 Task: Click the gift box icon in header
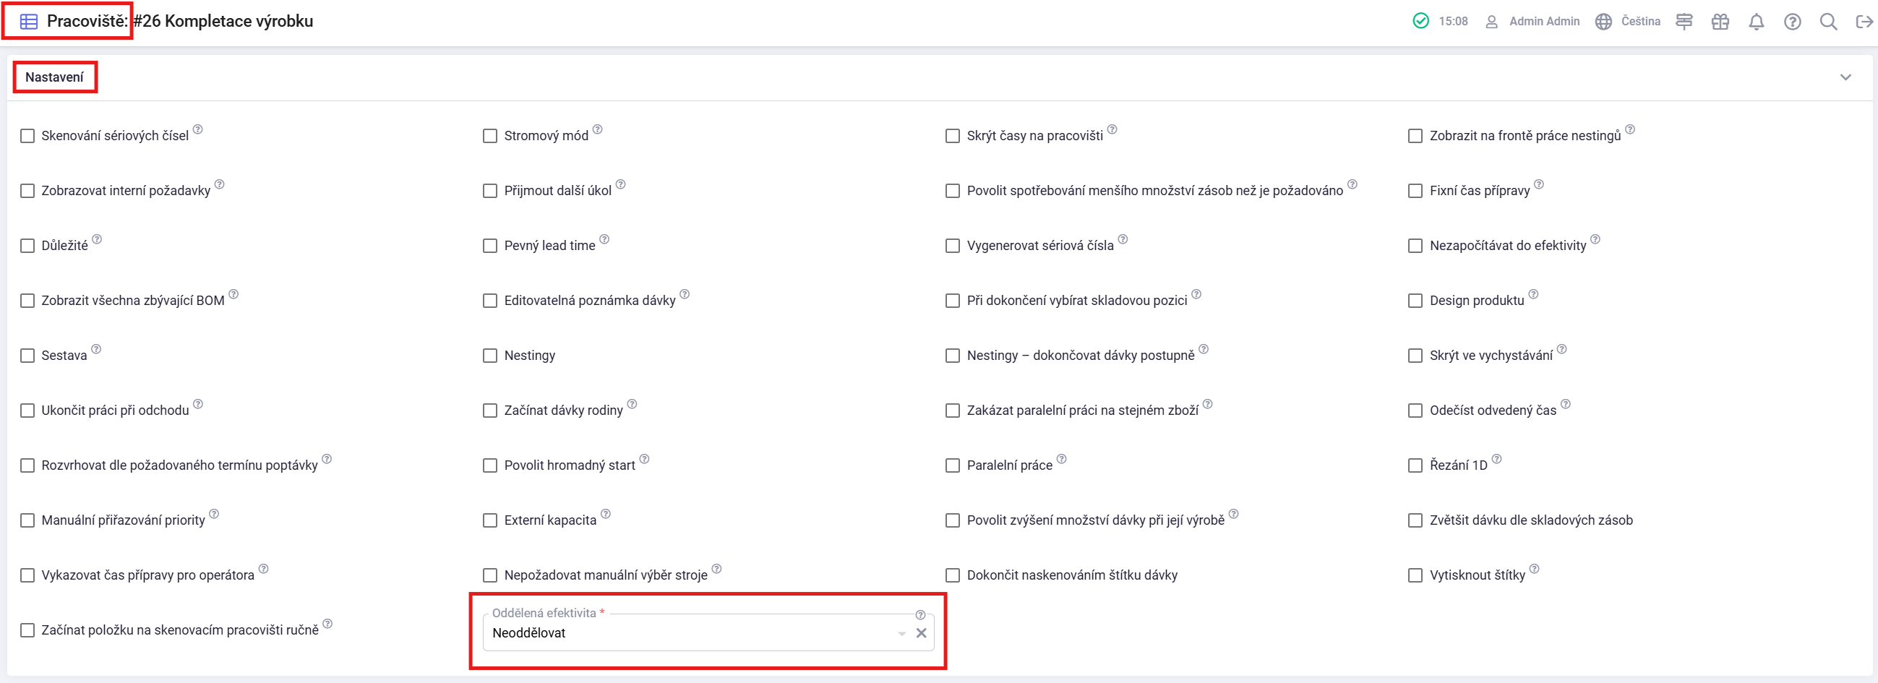coord(1720,22)
